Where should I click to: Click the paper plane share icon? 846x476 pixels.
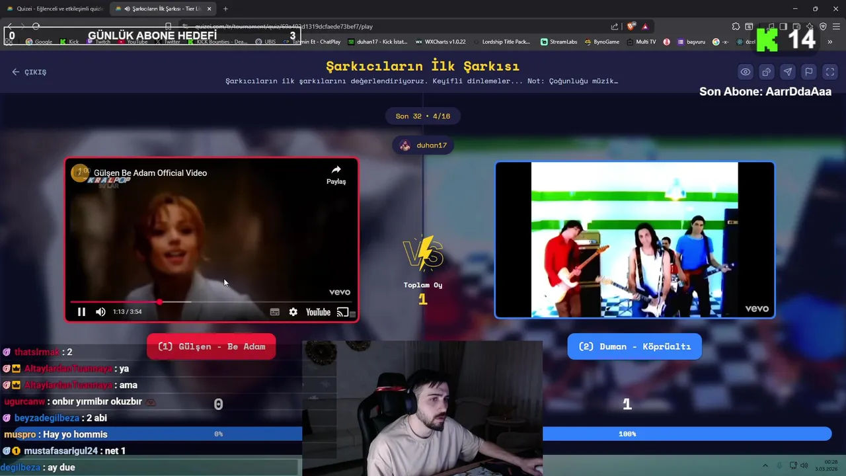pos(788,72)
